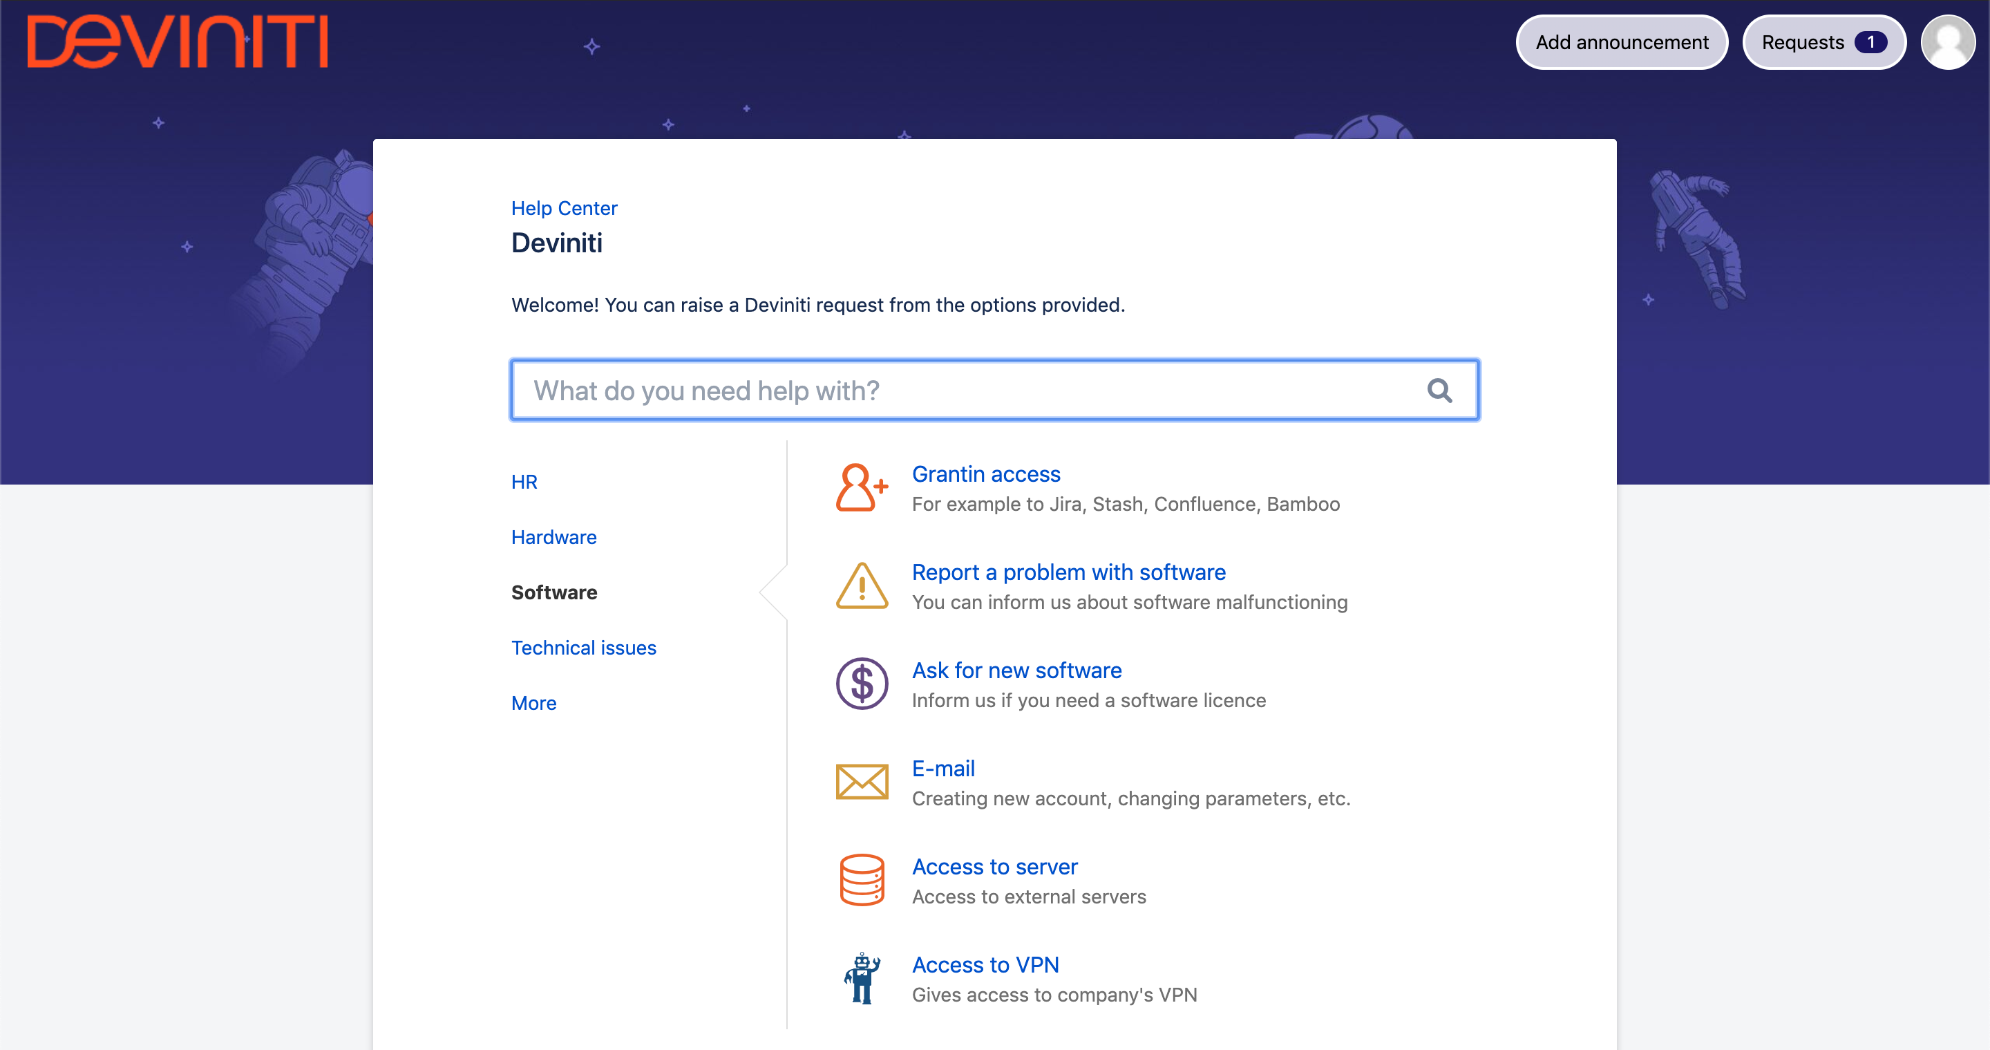1990x1050 pixels.
Task: Open the Access to VPN request
Action: pyautogui.click(x=985, y=964)
